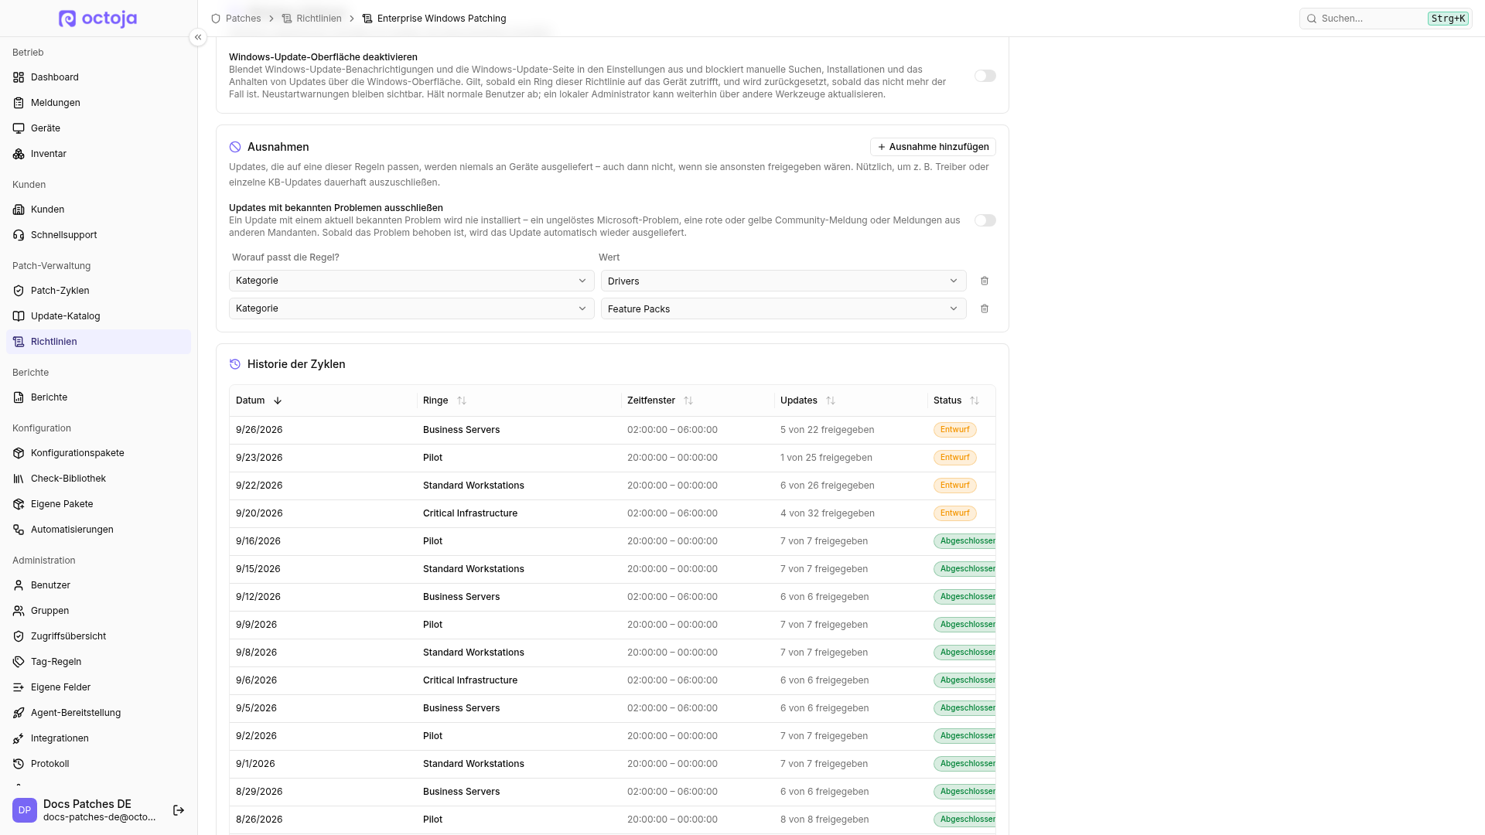The width and height of the screenshot is (1485, 835).
Task: Click the '8 von 8 freigegeben' cell for 8/26/2026
Action: tap(824, 820)
